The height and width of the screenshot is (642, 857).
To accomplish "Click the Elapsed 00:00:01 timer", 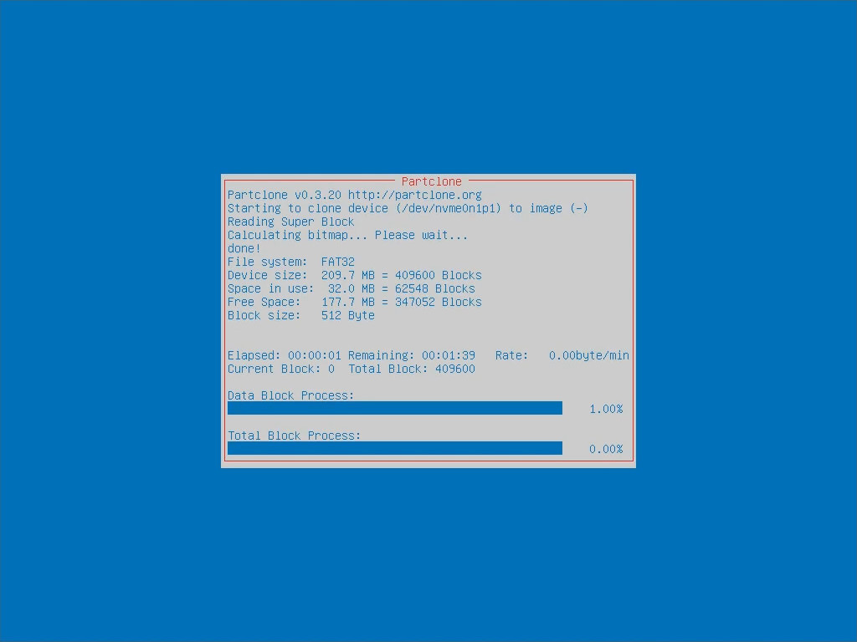I will pyautogui.click(x=284, y=355).
